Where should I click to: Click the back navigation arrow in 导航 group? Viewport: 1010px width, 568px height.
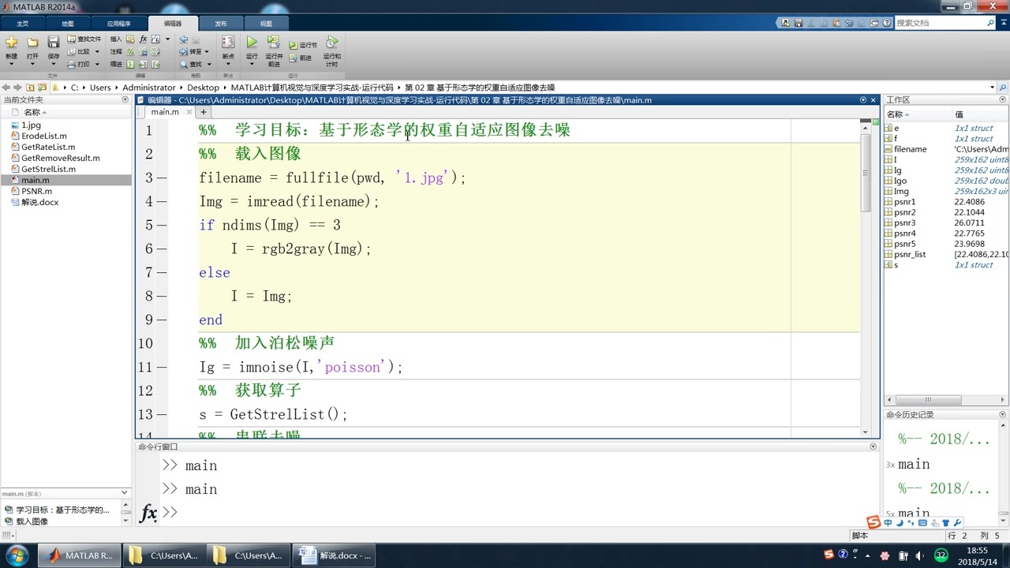click(183, 39)
